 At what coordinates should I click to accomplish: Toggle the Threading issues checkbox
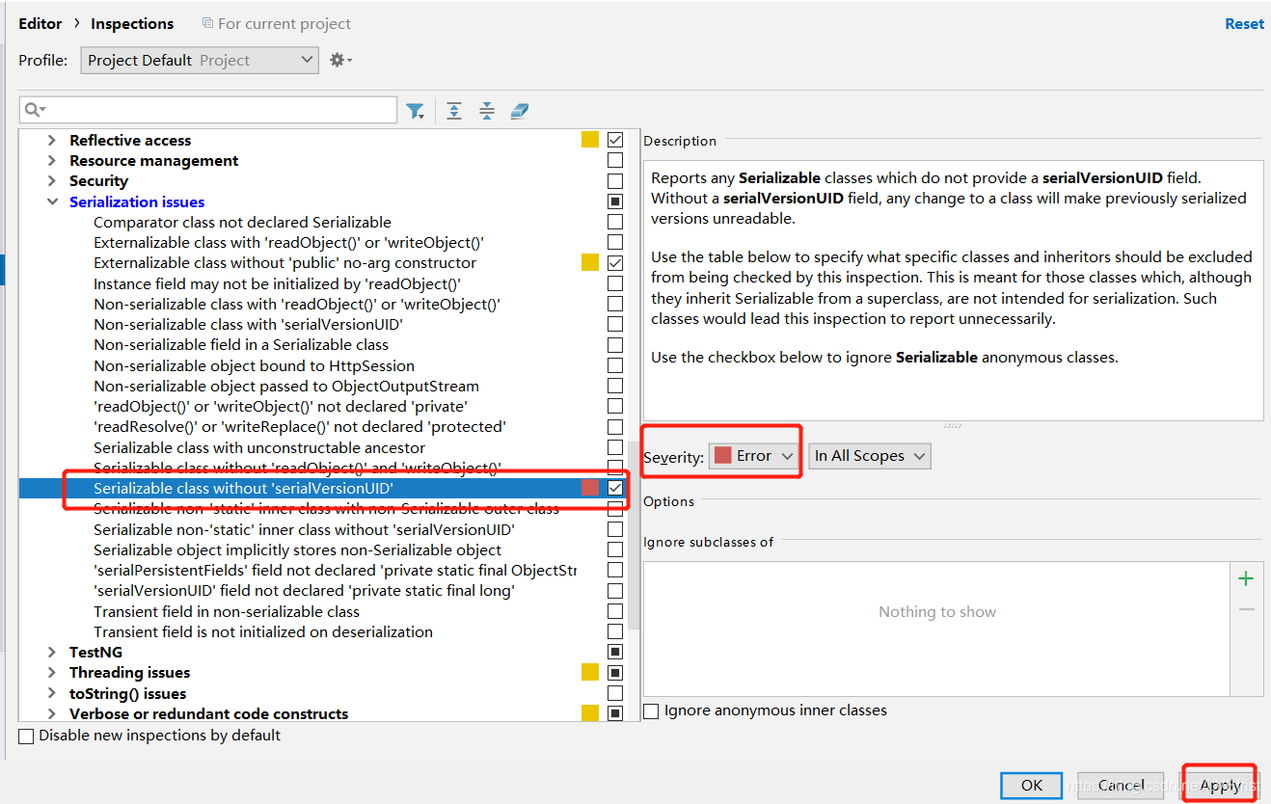(615, 673)
